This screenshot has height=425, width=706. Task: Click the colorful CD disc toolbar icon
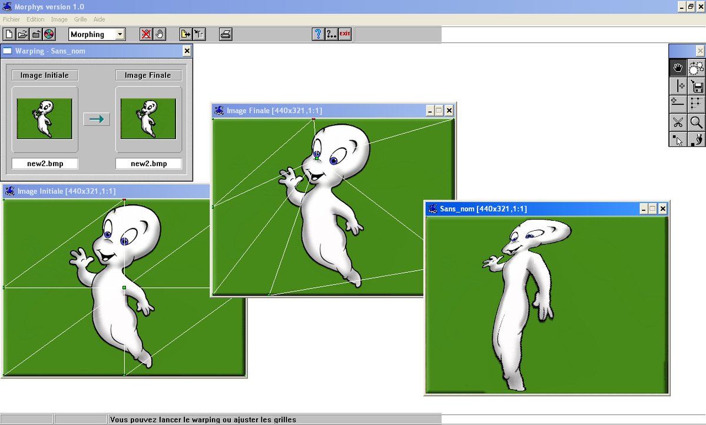49,34
